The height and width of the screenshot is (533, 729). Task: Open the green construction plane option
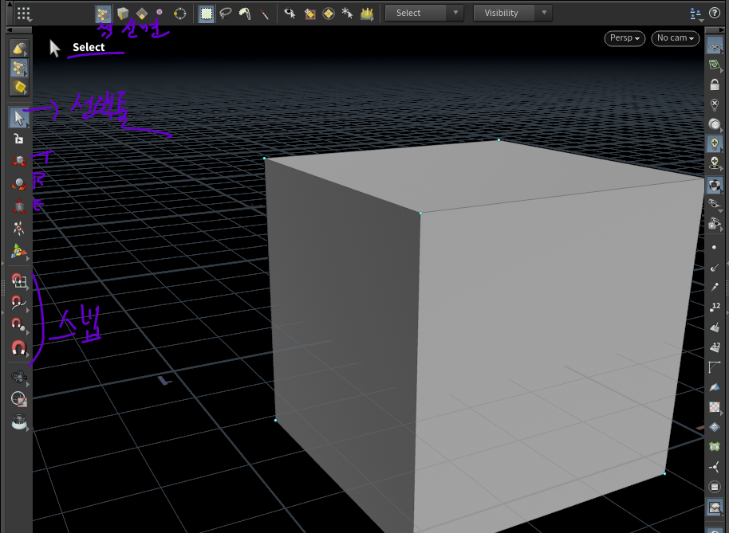[715, 65]
